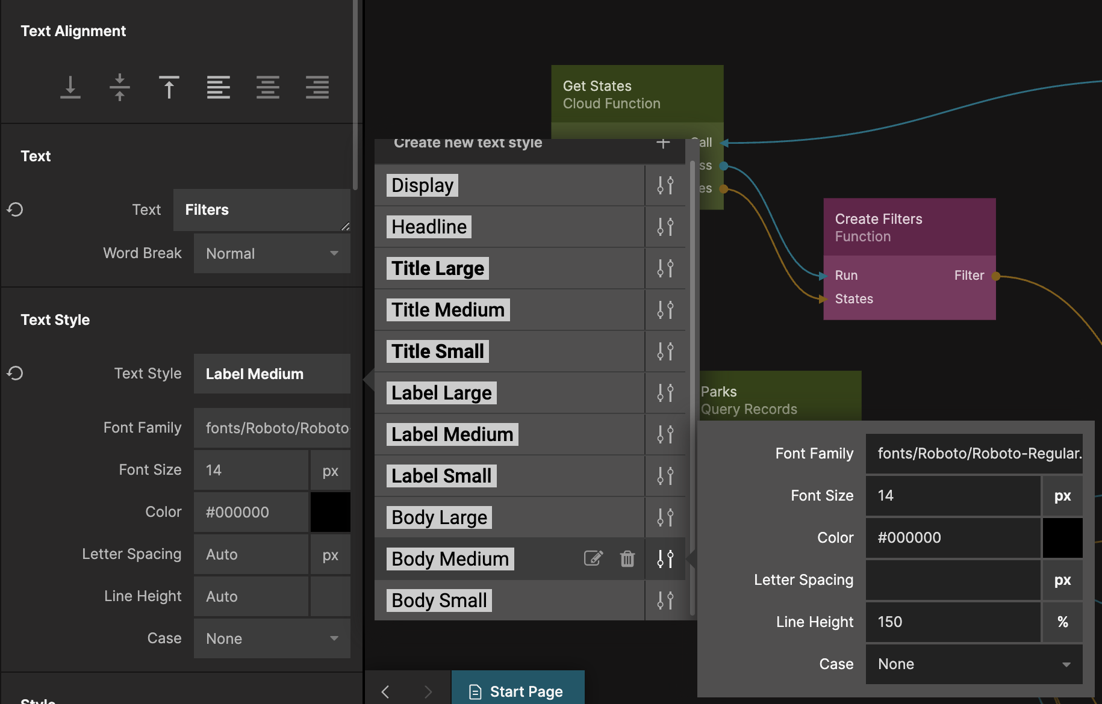The width and height of the screenshot is (1102, 704).
Task: Click the navigate back arrow
Action: point(385,691)
